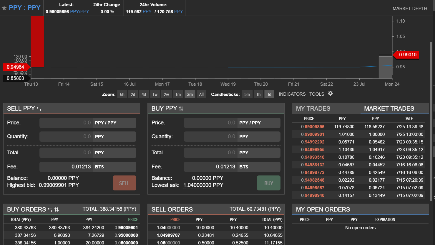
Task: Open the TOOLS dropdown
Action: tap(317, 94)
